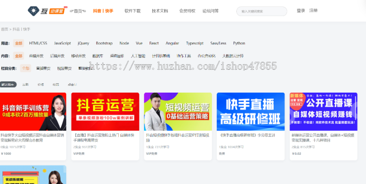
Task: Open the 公开直播课 自媒体短视频赚钱 thumbnail
Action: tap(324, 112)
